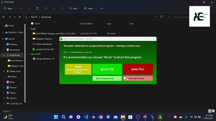Choose the red Keep Run button
The height and width of the screenshot is (121, 216).
[138, 69]
